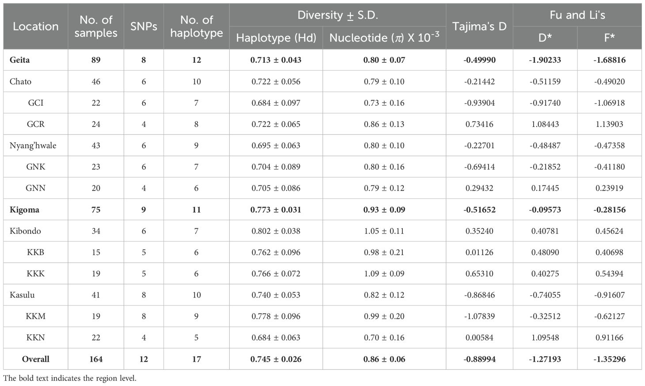Click Kibondo nucleotide value 1.05 ± 0.11

(384, 231)
